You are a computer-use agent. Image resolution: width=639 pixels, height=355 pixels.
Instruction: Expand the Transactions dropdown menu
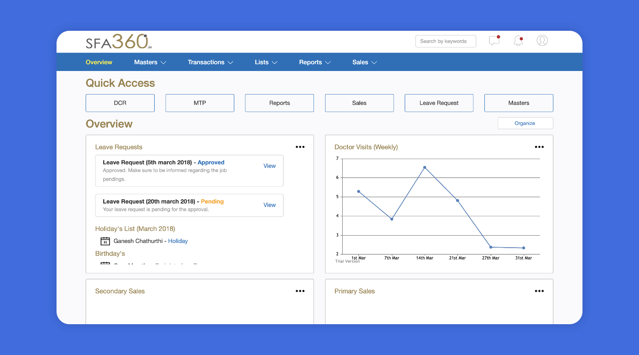[210, 62]
